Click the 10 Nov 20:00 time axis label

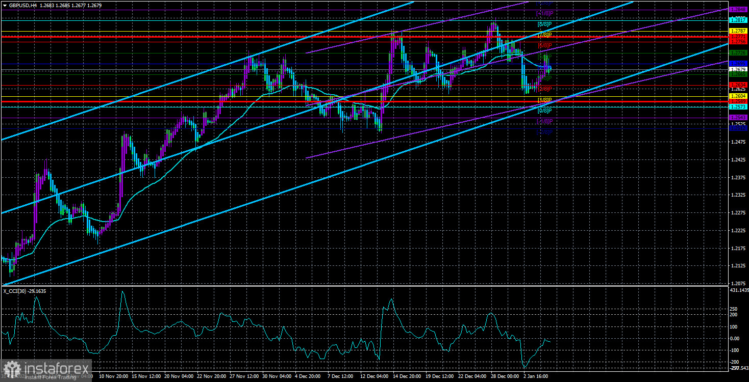[x=114, y=376]
